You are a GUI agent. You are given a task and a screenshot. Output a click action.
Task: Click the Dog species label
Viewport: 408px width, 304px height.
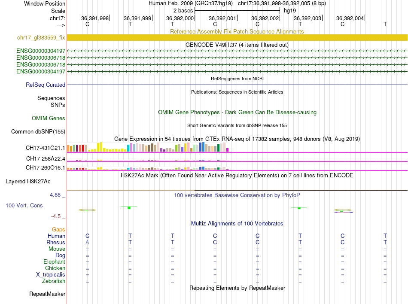tap(61, 255)
